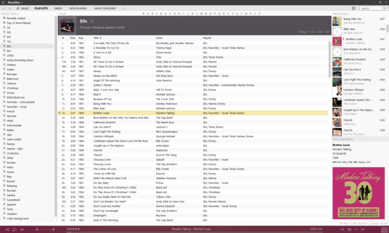This screenshot has height=233, width=389.
Task: Jump to letter Z in alphabet bar
Action: pos(259,14)
